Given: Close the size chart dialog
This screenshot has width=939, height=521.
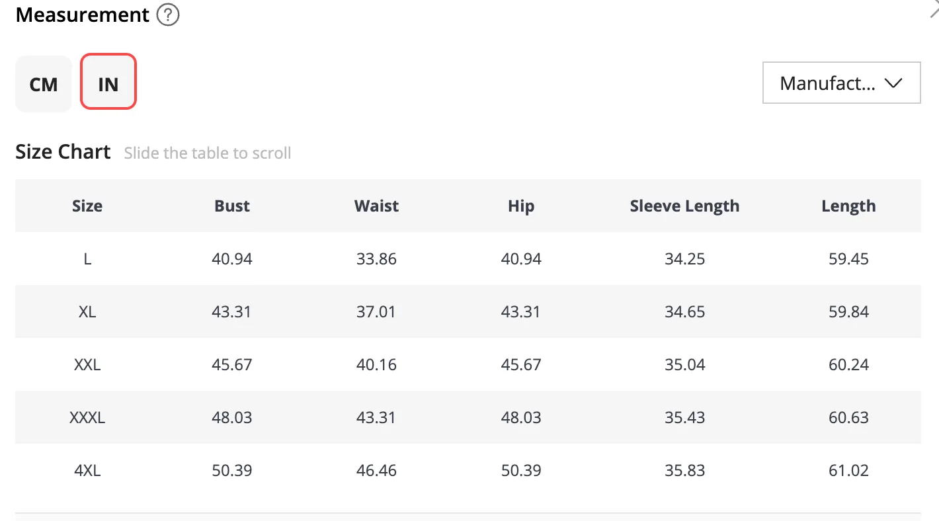Looking at the screenshot, I should (x=934, y=9).
